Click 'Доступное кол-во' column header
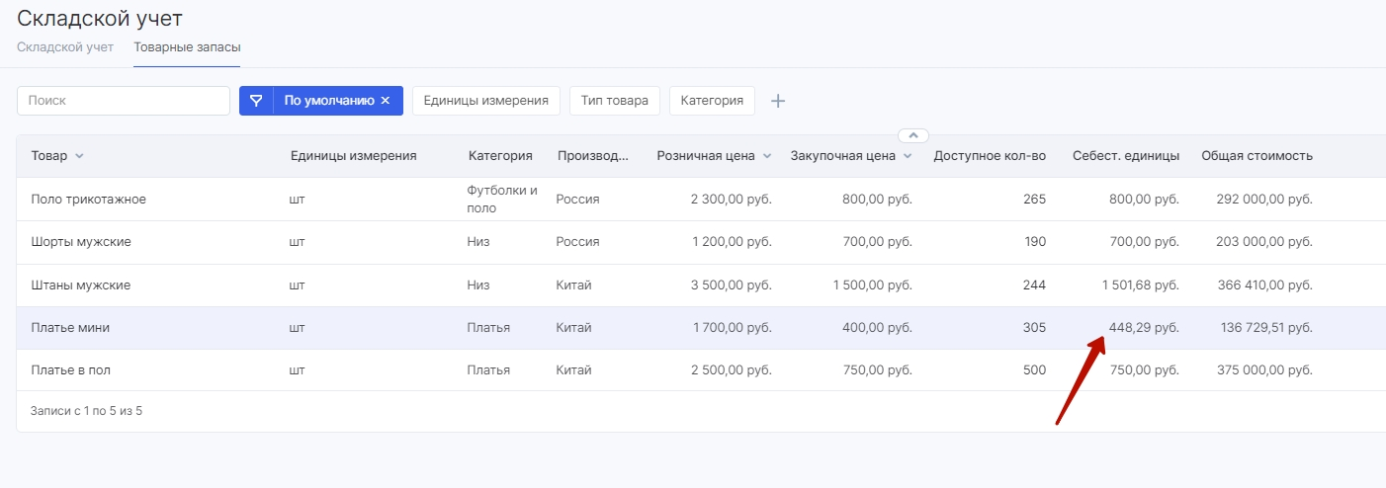Screen dimensions: 1386x488 (x=990, y=156)
